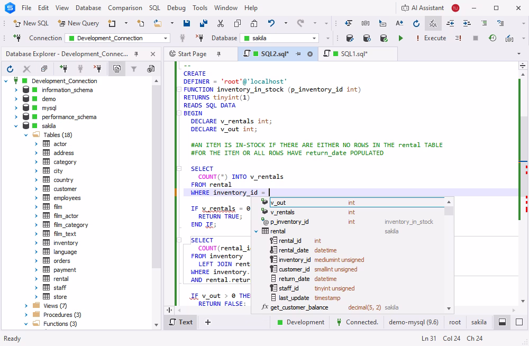Click the plus button beside Text tab
Screen dimensions: 529x346
[x=208, y=322]
